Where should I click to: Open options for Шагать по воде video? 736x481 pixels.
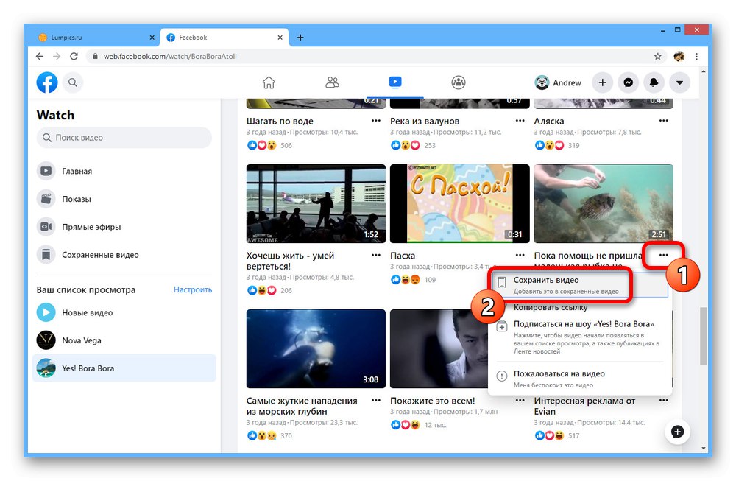tap(376, 121)
